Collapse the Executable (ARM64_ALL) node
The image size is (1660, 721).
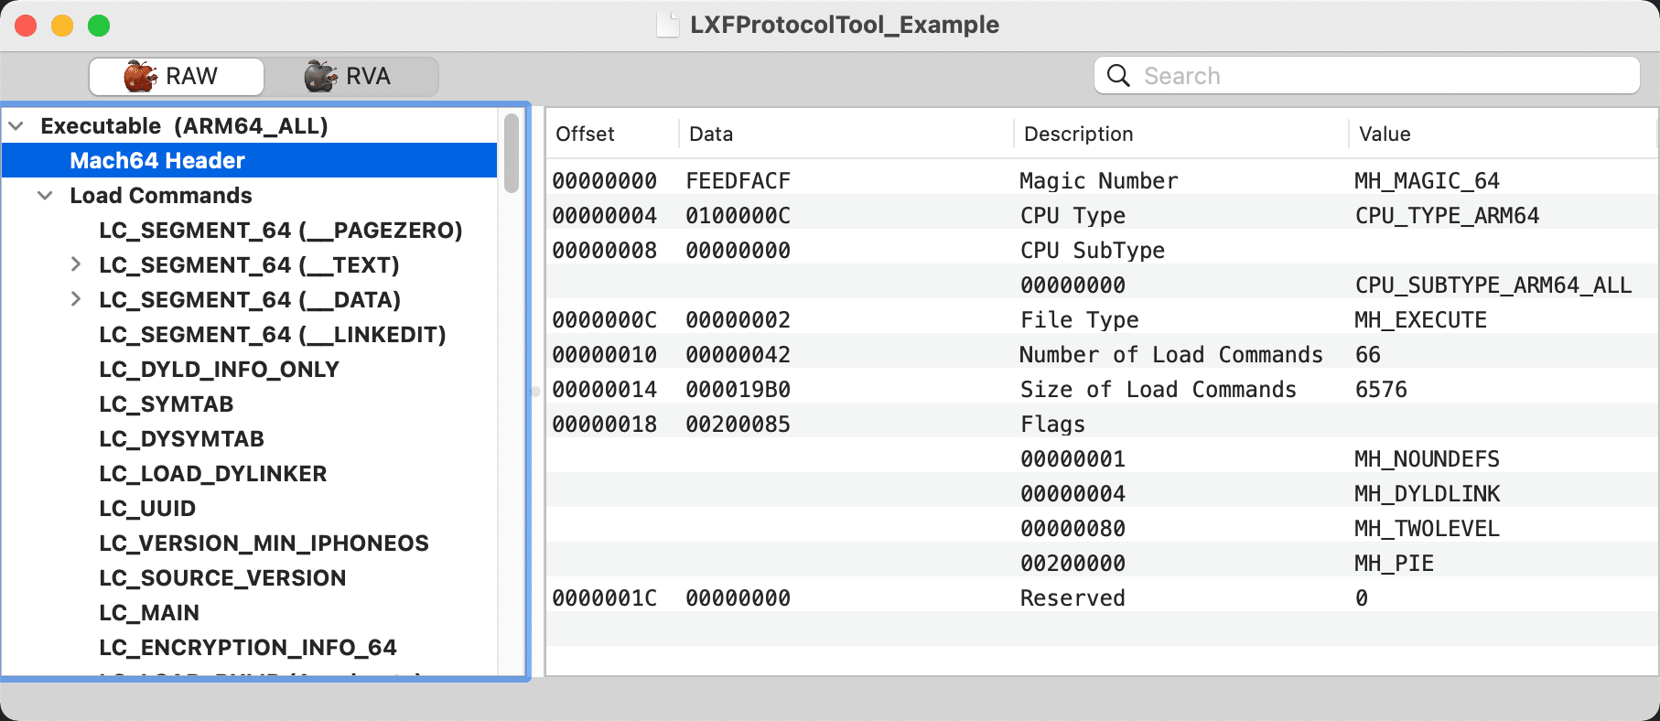16,126
